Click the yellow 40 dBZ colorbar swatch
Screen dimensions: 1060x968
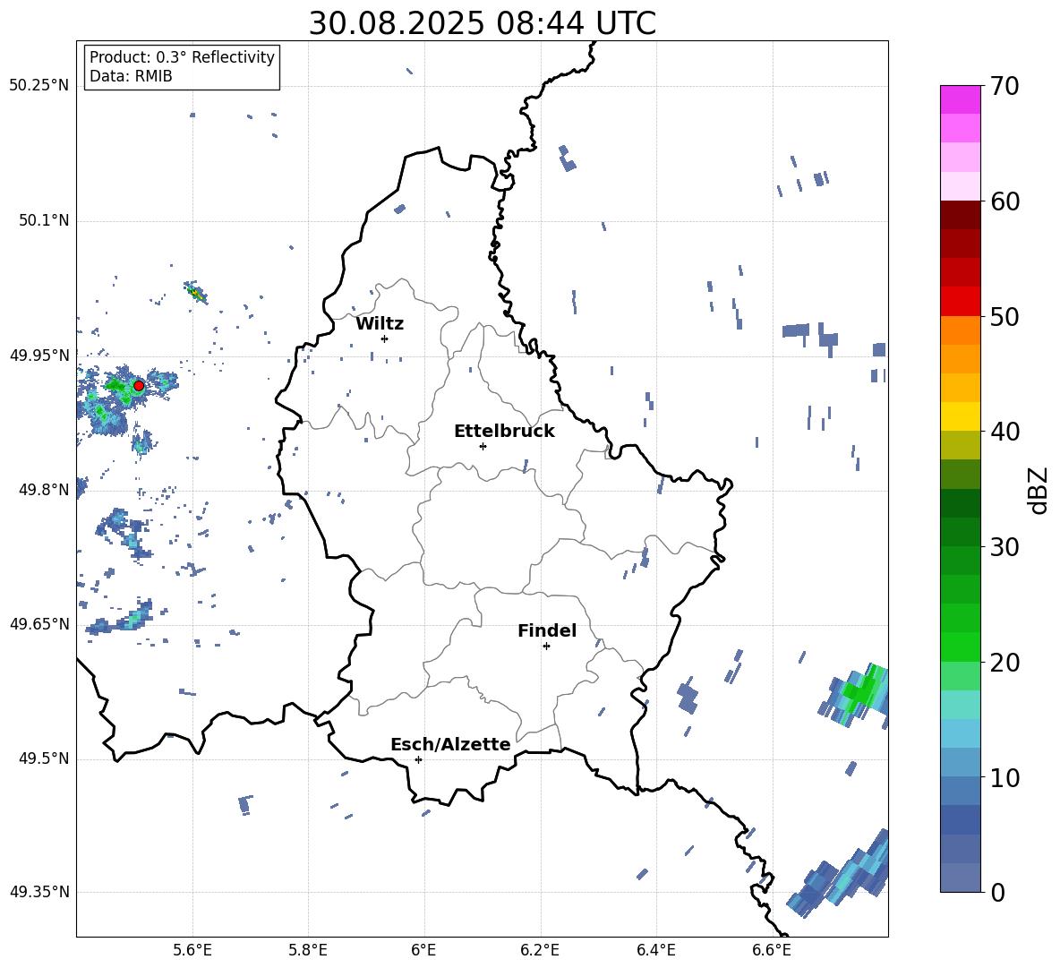(x=960, y=416)
